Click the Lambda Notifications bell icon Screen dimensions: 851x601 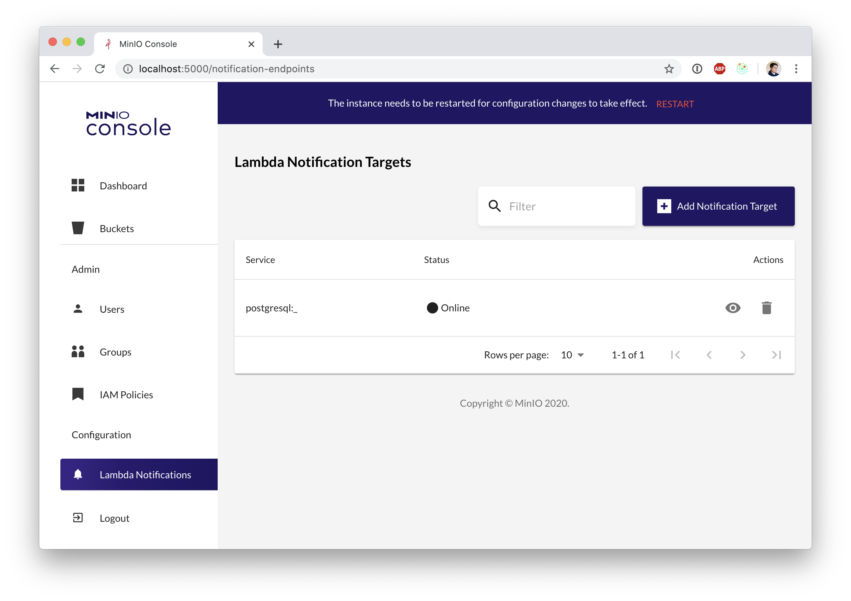coord(78,474)
